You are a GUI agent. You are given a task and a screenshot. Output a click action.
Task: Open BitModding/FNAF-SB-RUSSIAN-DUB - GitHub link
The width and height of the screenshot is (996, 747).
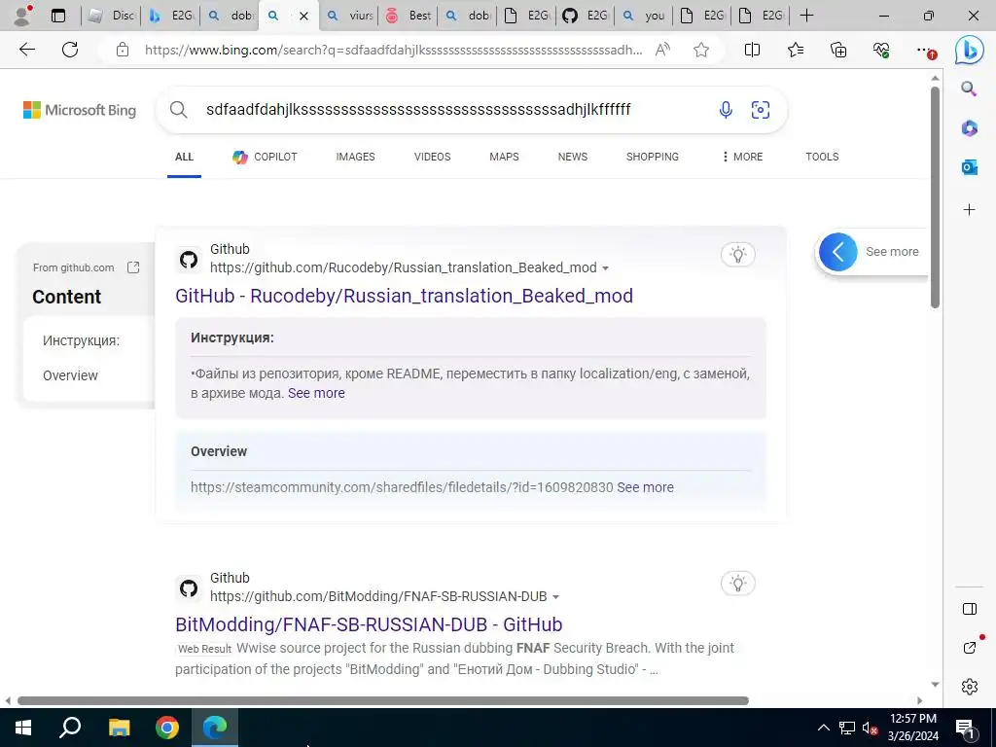click(x=369, y=624)
